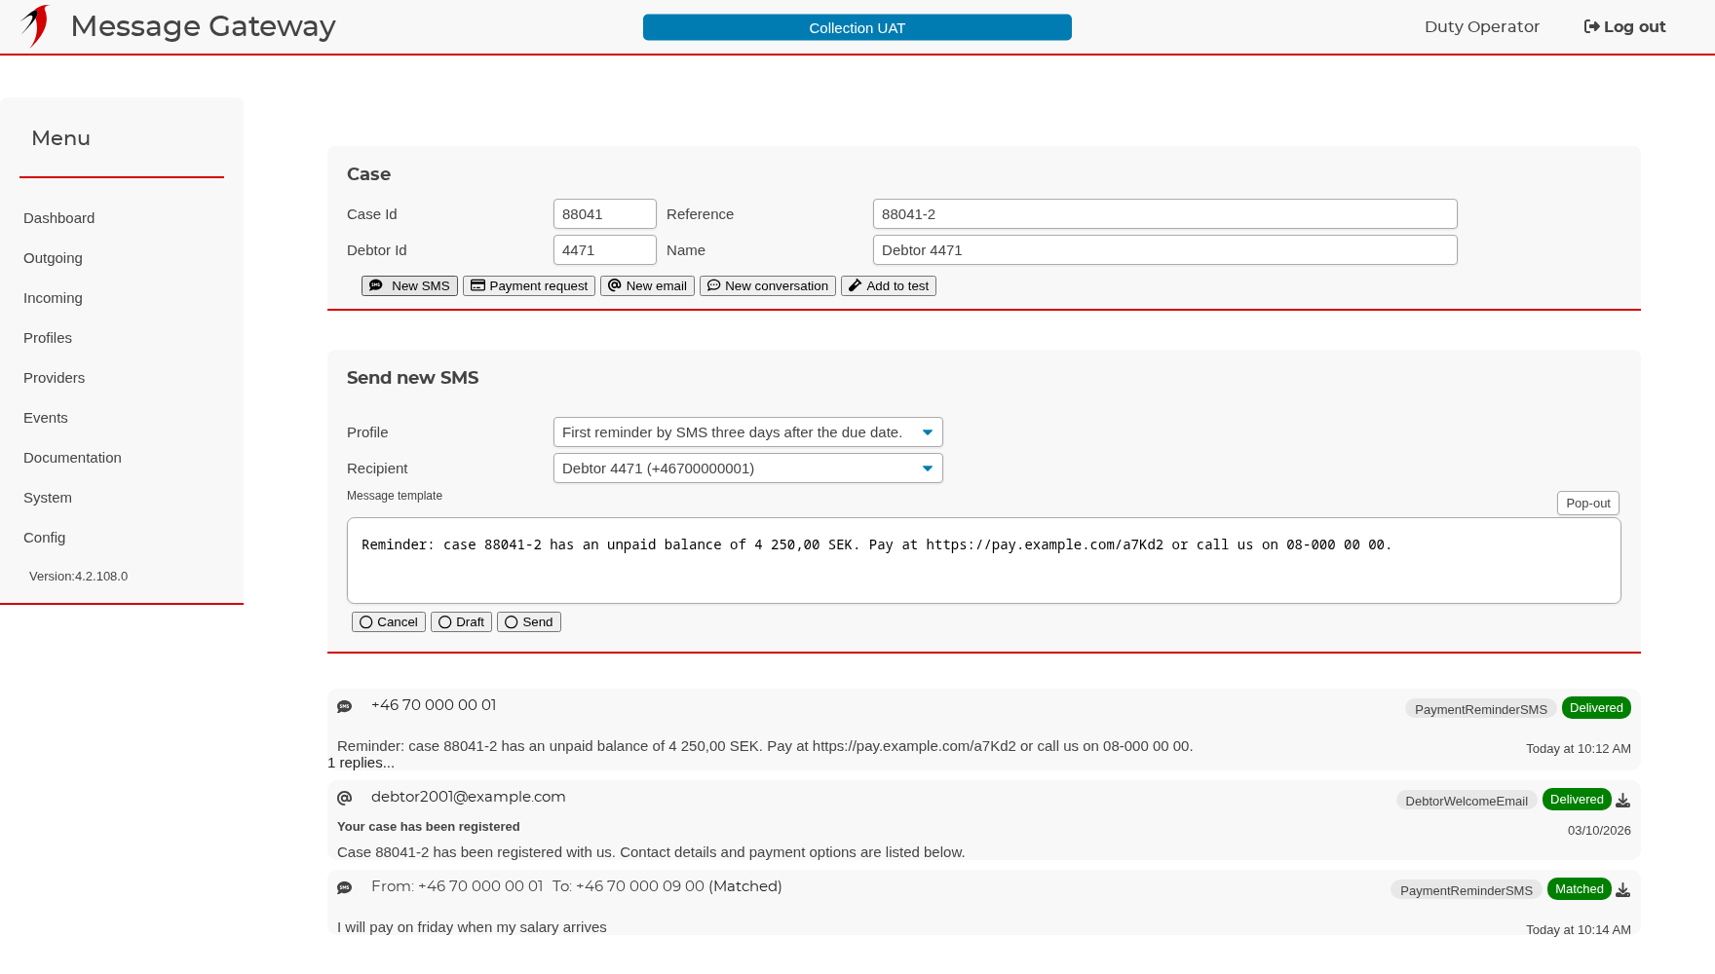Download the Matched incoming SMS
The height and width of the screenshot is (974, 1715).
pos(1622,890)
